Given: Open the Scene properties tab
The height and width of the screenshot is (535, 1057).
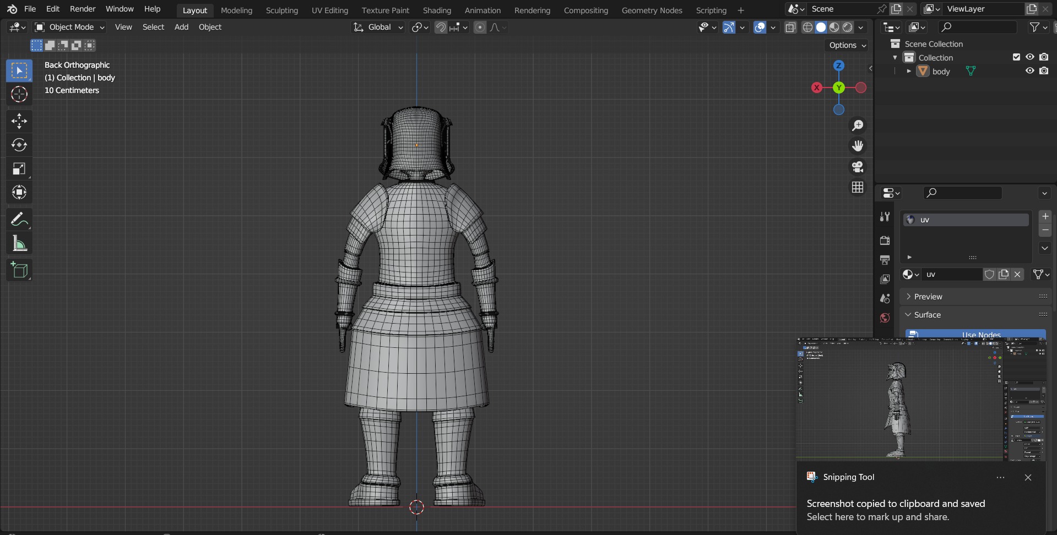Looking at the screenshot, I should point(885,298).
